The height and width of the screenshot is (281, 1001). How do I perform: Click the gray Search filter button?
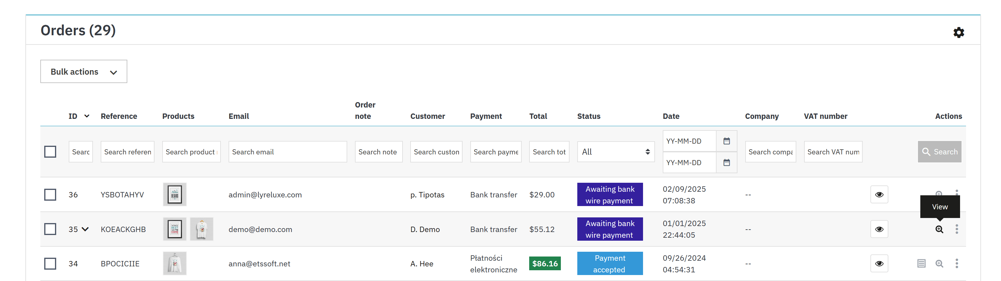(939, 152)
